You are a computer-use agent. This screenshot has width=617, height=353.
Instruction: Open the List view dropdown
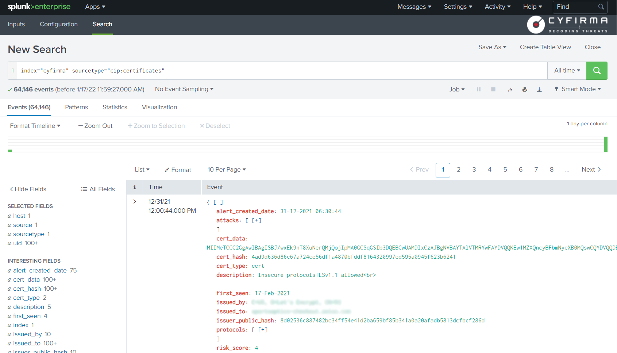pyautogui.click(x=142, y=169)
